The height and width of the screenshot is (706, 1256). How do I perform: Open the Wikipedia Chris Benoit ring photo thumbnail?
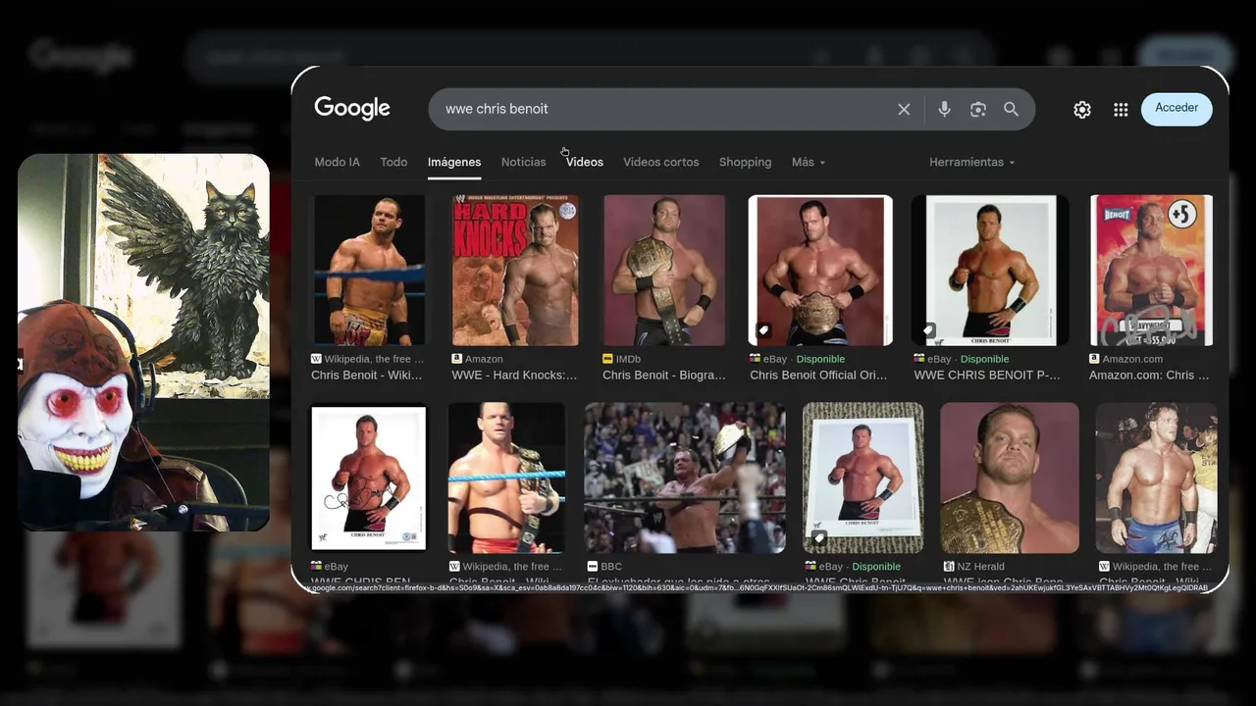tap(369, 270)
